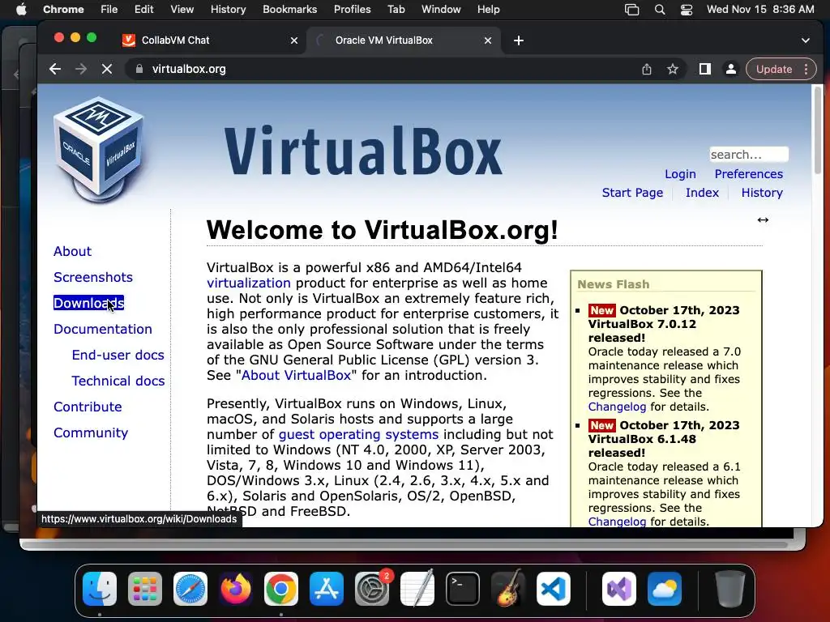Open the Chrome profile avatar icon
Image resolution: width=830 pixels, height=622 pixels.
731,70
